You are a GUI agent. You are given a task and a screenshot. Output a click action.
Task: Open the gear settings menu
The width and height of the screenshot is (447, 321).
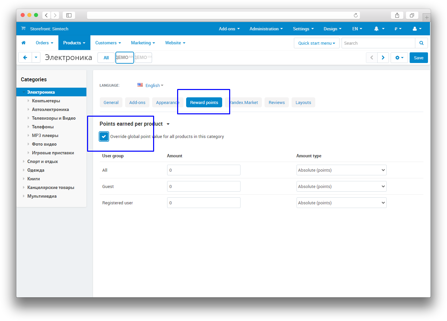[399, 58]
